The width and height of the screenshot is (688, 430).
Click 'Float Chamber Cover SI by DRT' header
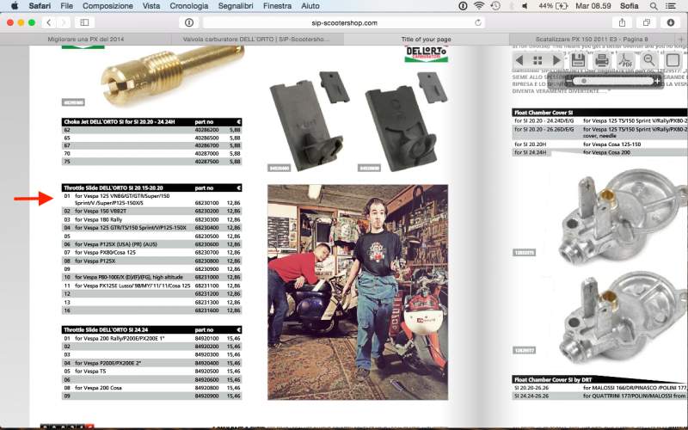coord(599,379)
